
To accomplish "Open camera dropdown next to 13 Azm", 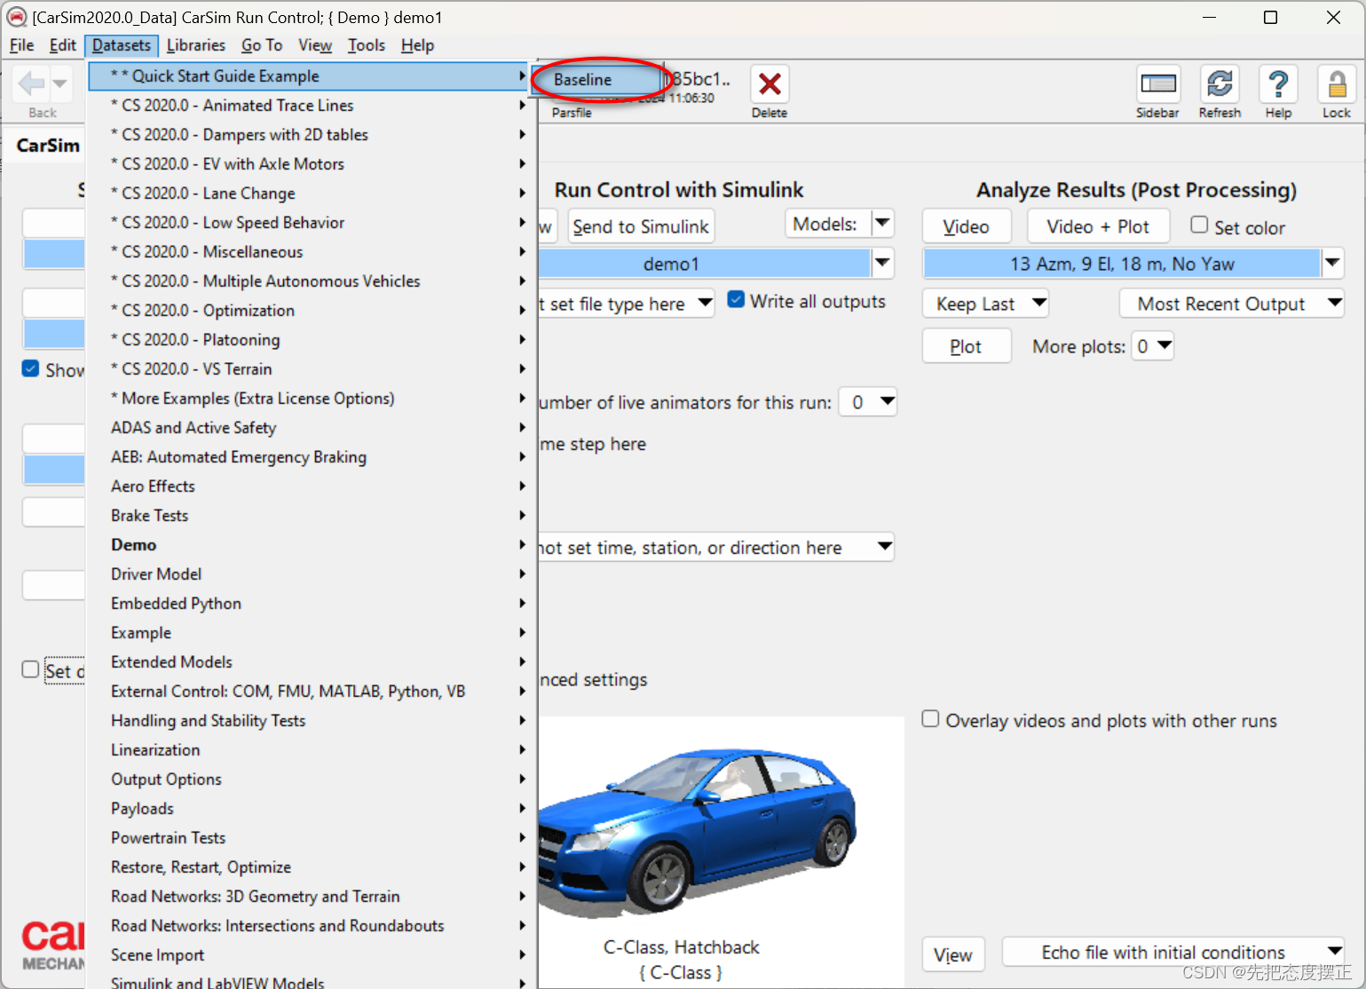I will 1332,263.
